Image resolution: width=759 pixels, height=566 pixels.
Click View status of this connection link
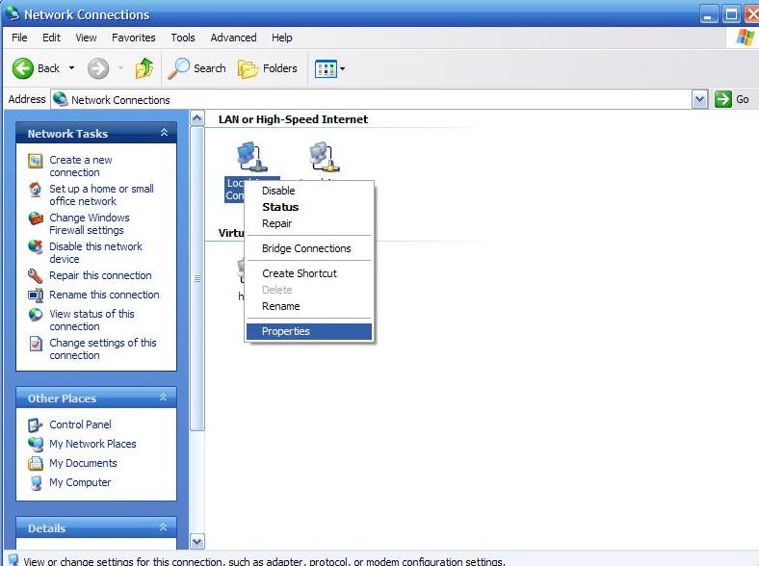point(92,320)
